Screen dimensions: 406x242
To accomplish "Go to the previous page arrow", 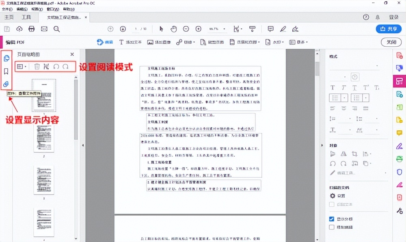I will point(110,29).
